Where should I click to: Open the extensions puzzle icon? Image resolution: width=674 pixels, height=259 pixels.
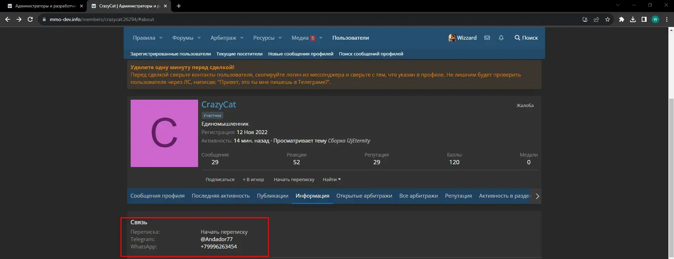tap(622, 19)
